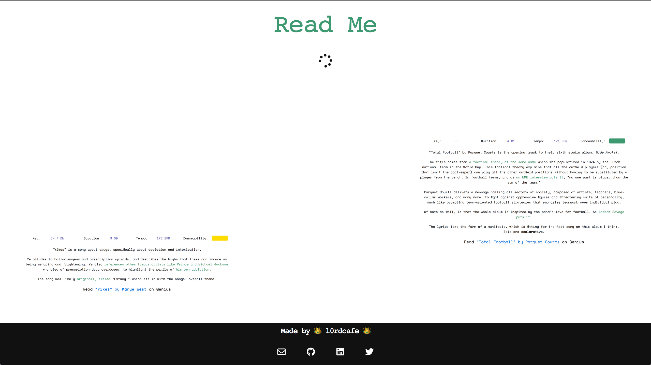Open "a tactical theory of the same name"

point(502,162)
